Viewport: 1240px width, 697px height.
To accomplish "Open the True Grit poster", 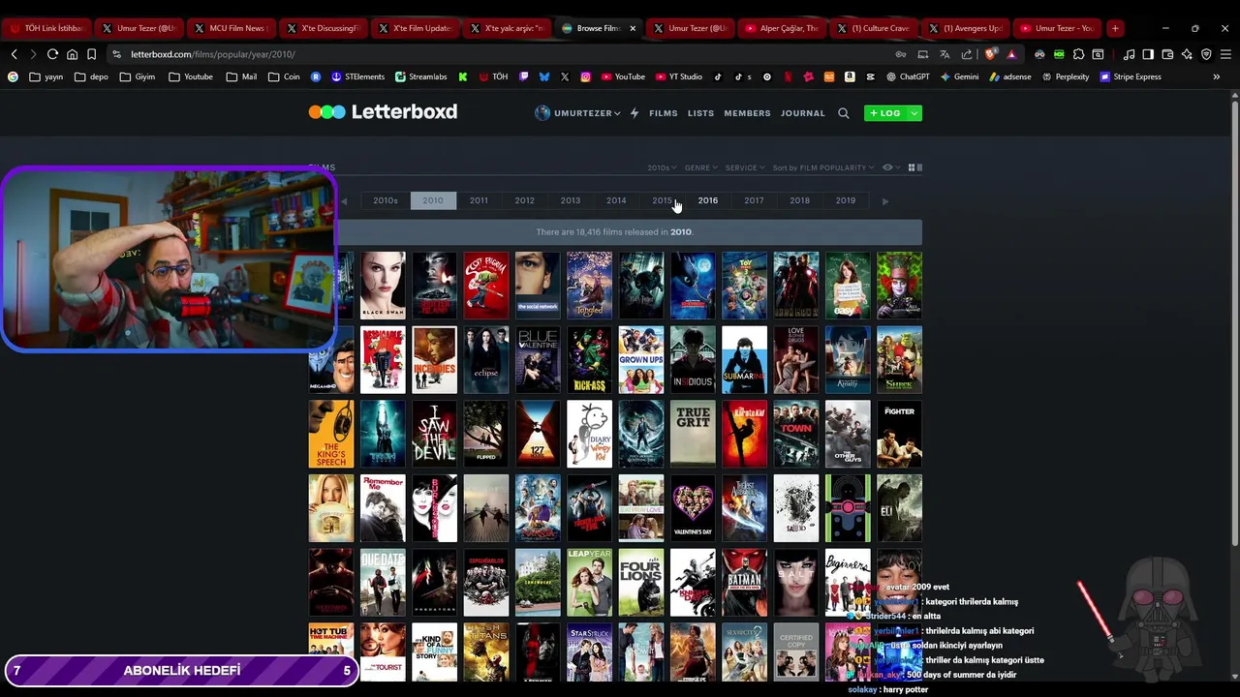I will point(693,435).
